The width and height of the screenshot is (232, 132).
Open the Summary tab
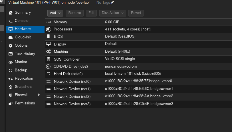[x=25, y=13]
